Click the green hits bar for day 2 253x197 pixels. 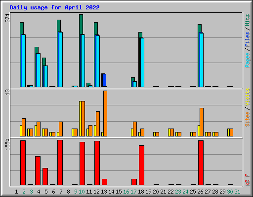22,29
